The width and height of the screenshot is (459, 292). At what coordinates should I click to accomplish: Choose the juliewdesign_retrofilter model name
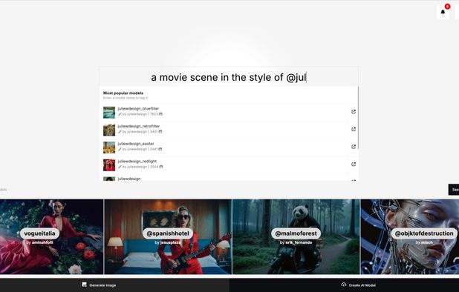click(139, 126)
